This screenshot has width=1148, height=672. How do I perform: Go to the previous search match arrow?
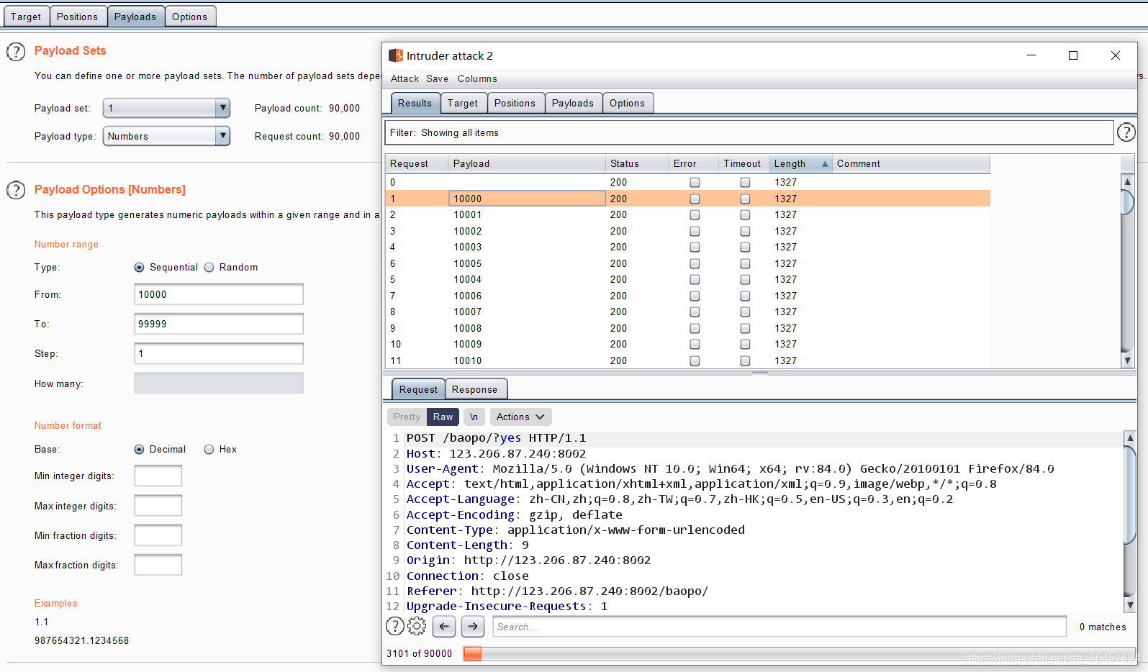[444, 627]
